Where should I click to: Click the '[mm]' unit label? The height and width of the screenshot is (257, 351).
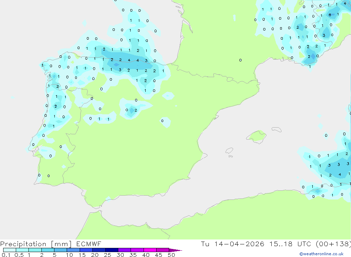(x=61, y=244)
